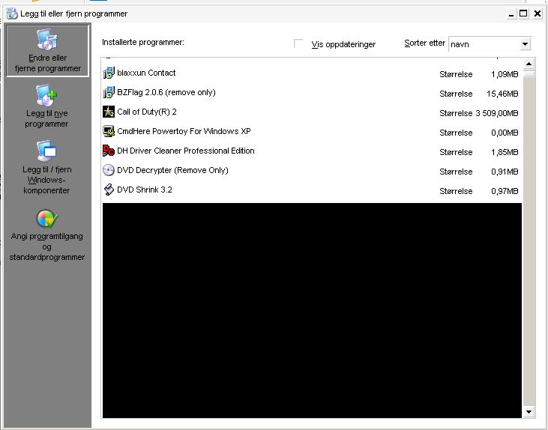
Task: Click the 0,00MB size value
Action: [505, 133]
